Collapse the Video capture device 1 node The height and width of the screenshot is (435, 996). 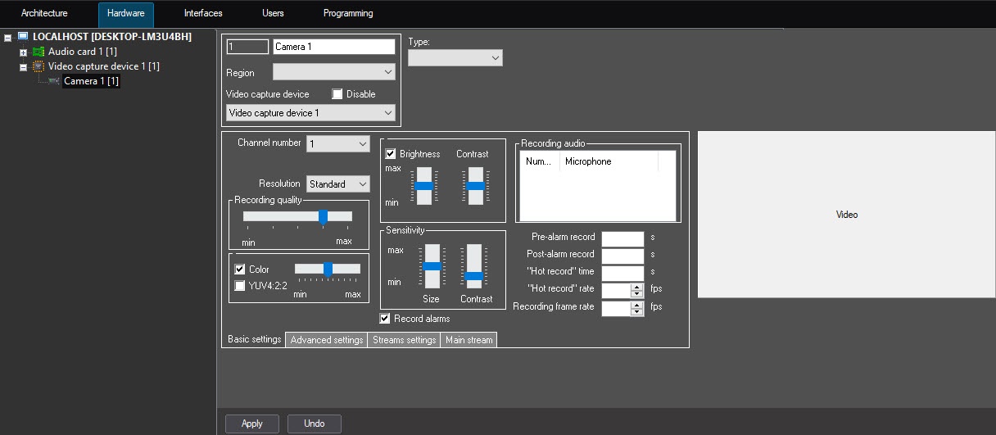click(x=24, y=67)
